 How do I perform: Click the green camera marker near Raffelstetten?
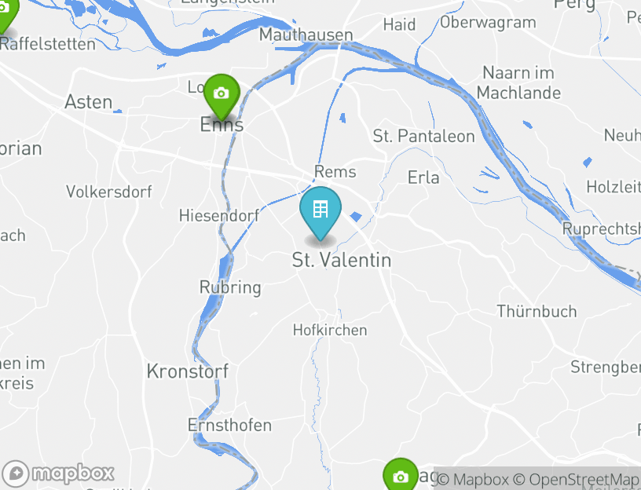6,14
